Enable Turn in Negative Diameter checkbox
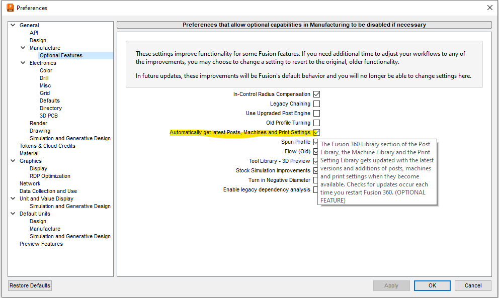 pyautogui.click(x=316, y=180)
